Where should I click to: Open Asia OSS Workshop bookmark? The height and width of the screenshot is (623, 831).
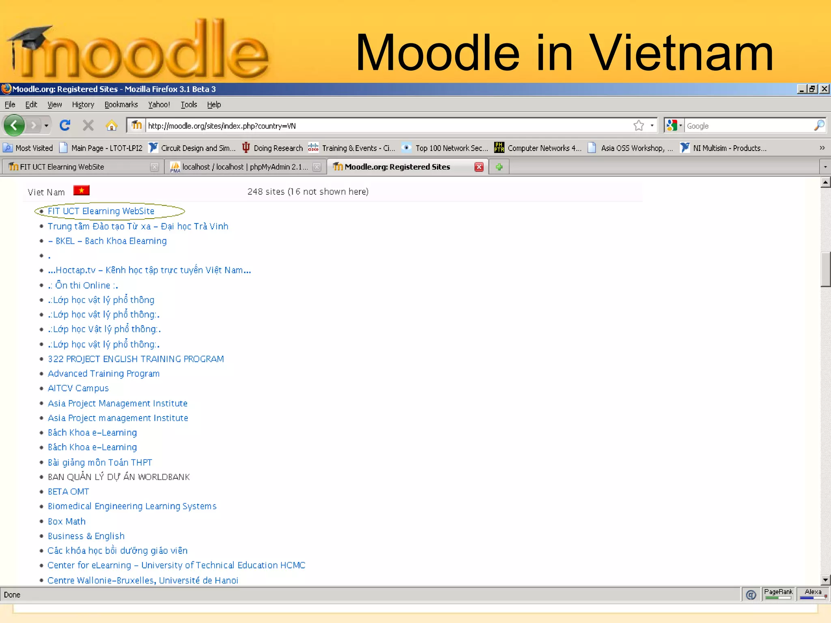(x=630, y=148)
